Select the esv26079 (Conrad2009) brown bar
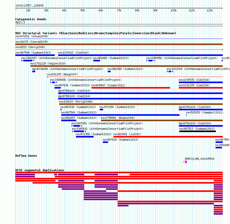This screenshot has height=224, width=230. coord(119,44)
